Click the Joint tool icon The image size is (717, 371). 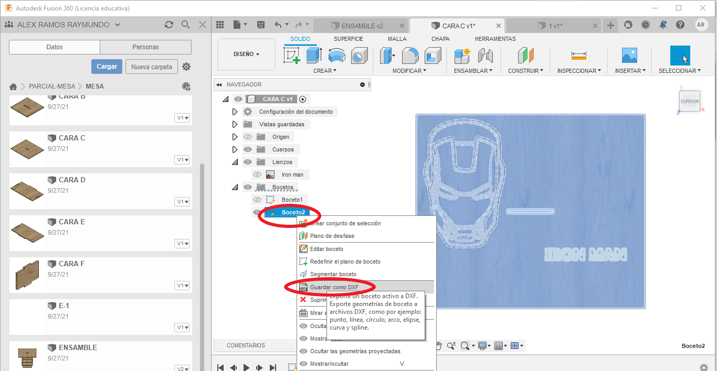(485, 55)
